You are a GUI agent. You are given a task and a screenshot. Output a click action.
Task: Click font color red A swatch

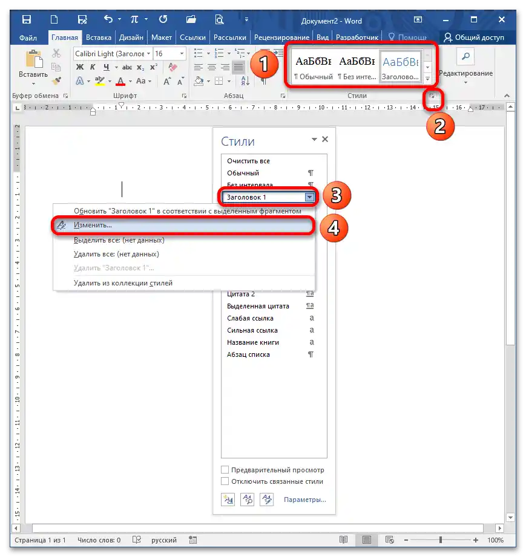click(x=121, y=82)
